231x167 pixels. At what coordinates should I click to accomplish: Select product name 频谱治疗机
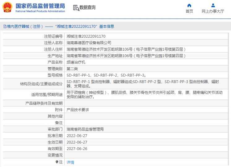[76, 62]
